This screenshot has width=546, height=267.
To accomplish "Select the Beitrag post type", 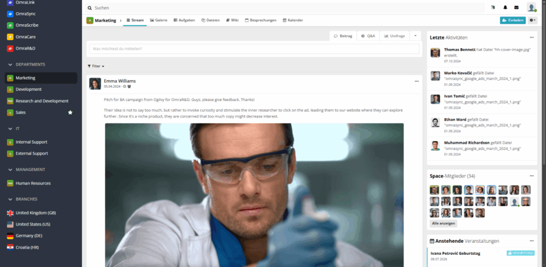I will coord(343,36).
